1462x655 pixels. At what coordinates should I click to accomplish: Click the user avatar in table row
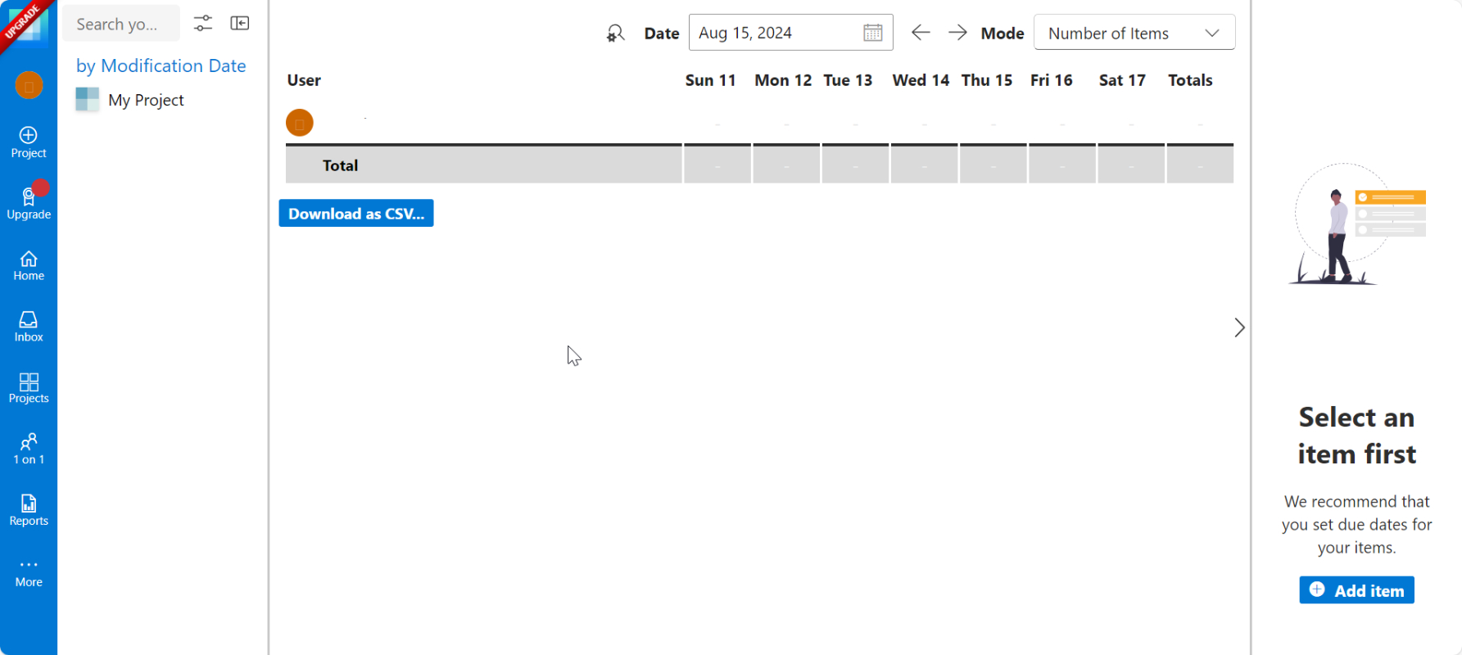[x=300, y=123]
